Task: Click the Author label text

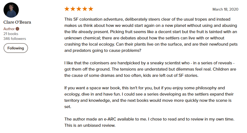Action: click(x=9, y=29)
